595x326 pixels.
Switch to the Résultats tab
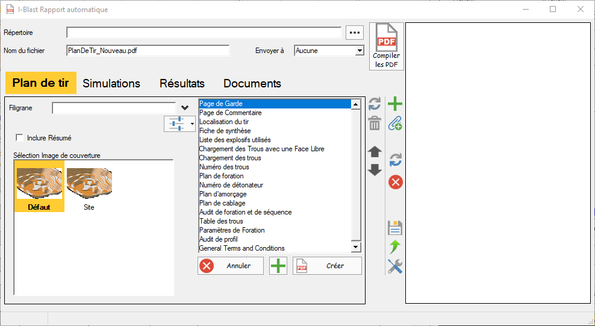click(x=182, y=84)
